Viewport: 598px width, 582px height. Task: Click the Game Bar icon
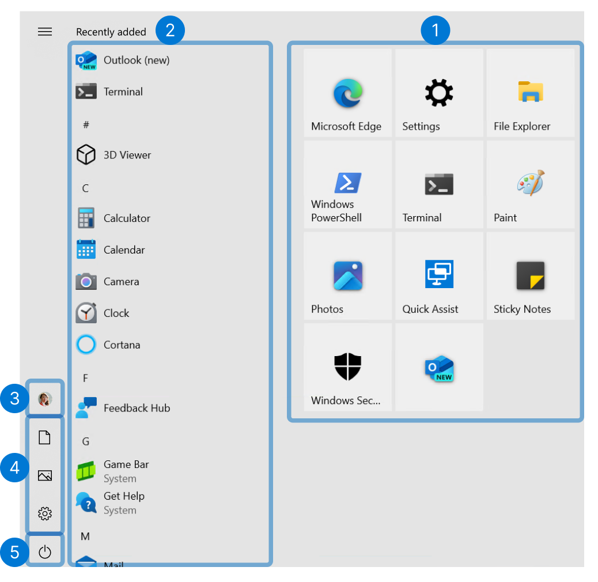pyautogui.click(x=86, y=471)
